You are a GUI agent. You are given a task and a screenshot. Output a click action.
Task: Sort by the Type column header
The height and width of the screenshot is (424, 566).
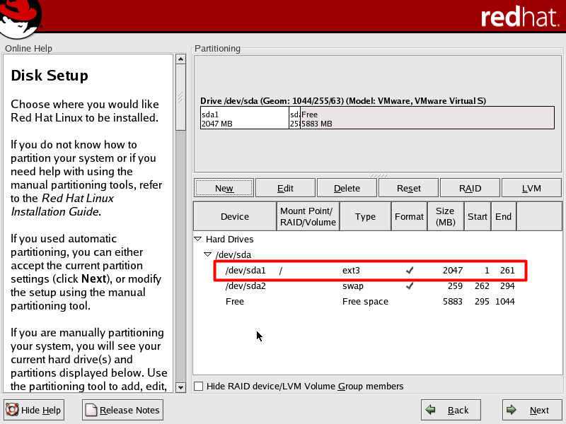point(365,216)
